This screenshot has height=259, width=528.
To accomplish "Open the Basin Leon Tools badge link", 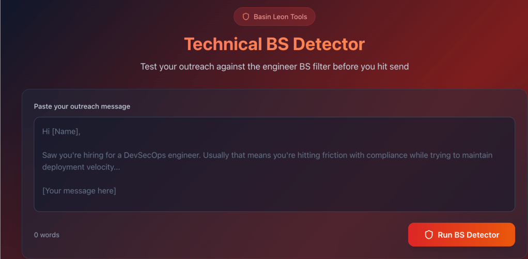I will pos(274,17).
